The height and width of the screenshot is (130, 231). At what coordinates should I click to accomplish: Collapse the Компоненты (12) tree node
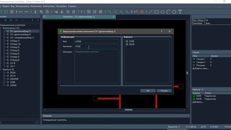point(1,28)
